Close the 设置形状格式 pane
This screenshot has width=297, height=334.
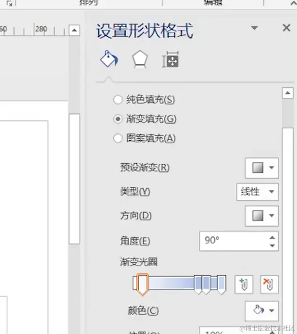coord(286,28)
